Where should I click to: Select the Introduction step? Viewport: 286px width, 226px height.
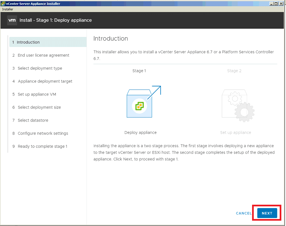pyautogui.click(x=48, y=42)
